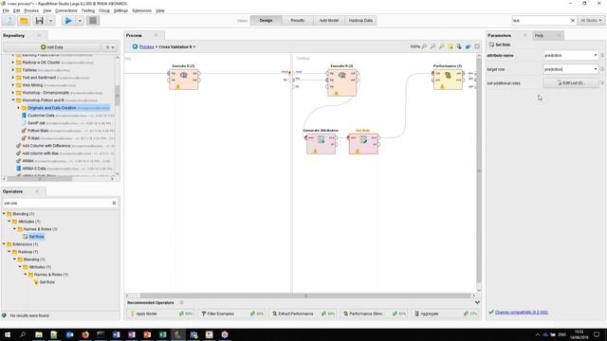
Task: Open the run options dropdown arrow
Action: click(x=80, y=21)
